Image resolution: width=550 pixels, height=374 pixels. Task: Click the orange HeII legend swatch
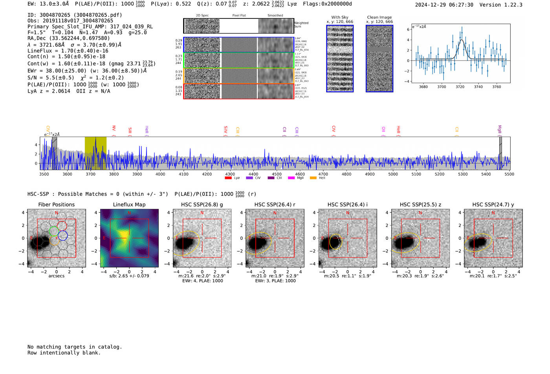point(313,178)
